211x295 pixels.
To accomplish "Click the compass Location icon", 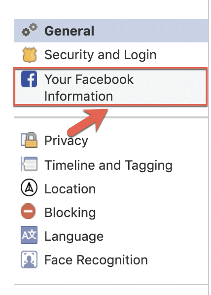I will (x=29, y=187).
